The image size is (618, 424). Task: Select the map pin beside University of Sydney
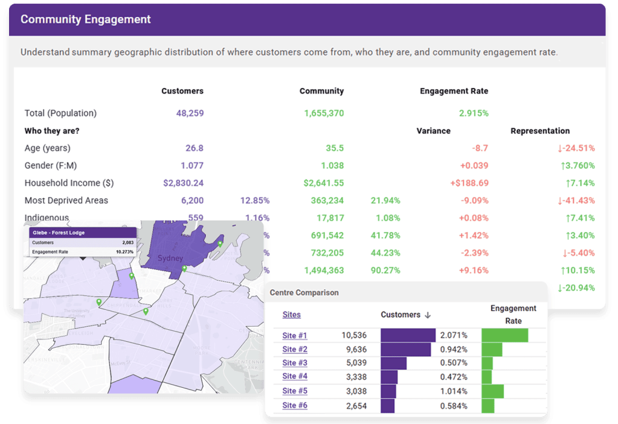(x=98, y=301)
